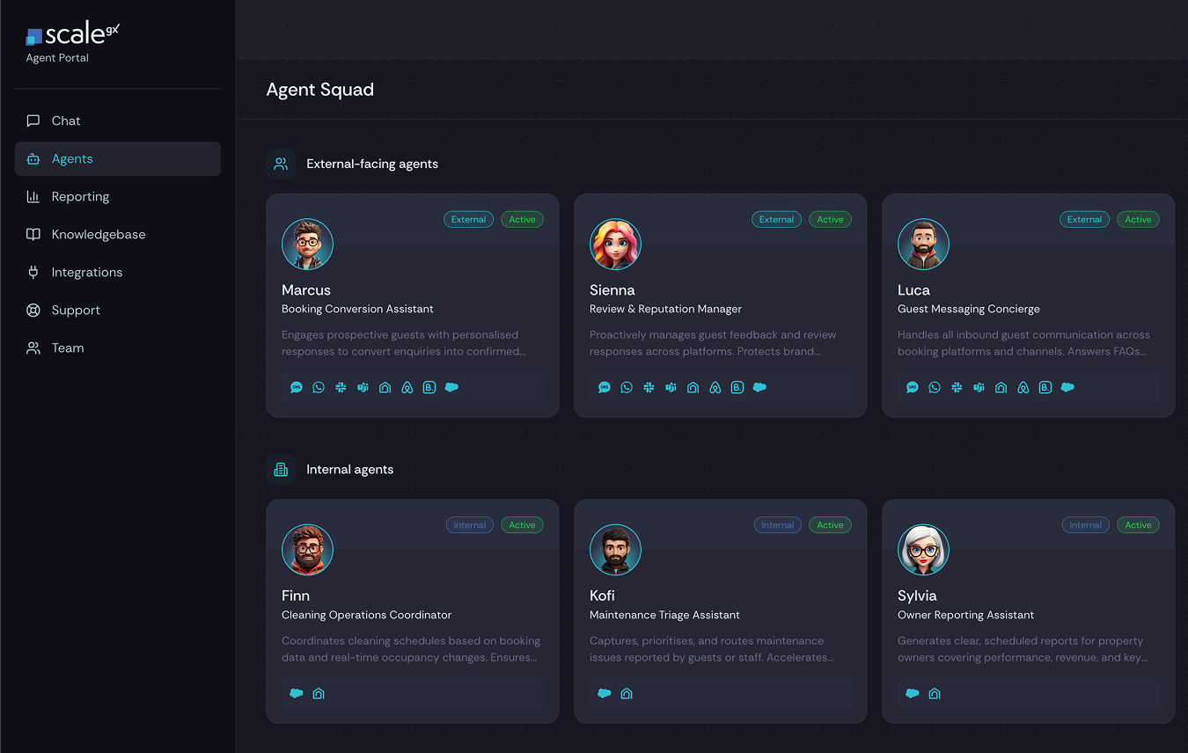The height and width of the screenshot is (753, 1188).
Task: Open the Team page in the sidebar
Action: click(x=118, y=347)
